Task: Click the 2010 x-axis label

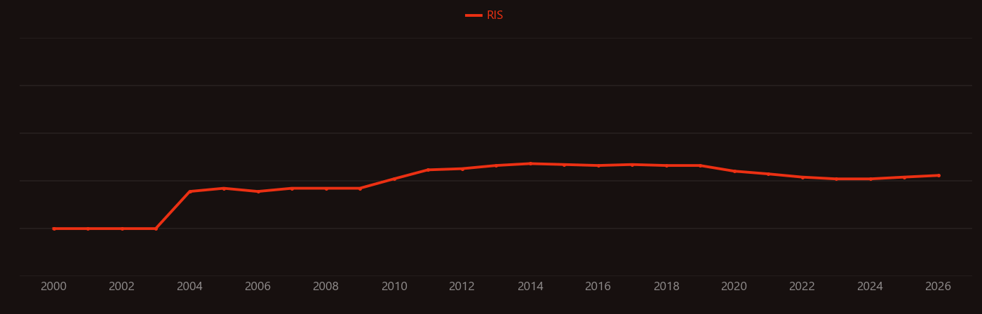Action: (394, 287)
